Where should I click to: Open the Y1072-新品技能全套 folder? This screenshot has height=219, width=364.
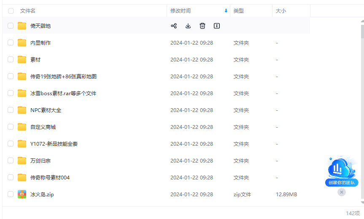[x=54, y=144]
